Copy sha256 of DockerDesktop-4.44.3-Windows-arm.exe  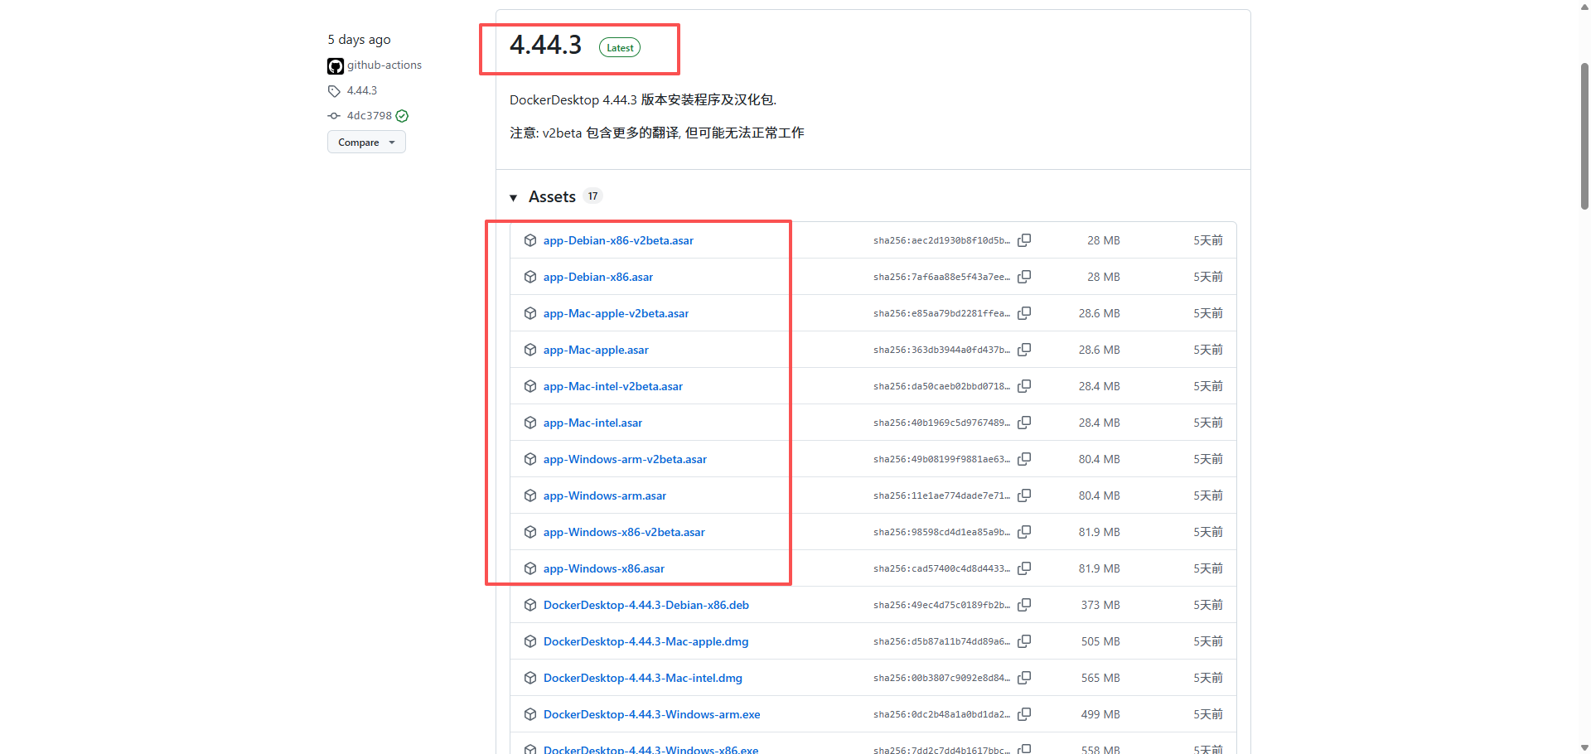1024,714
